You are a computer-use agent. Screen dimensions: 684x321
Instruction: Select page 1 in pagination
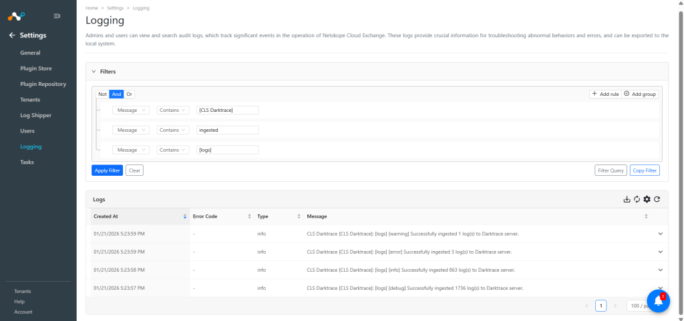pos(601,306)
